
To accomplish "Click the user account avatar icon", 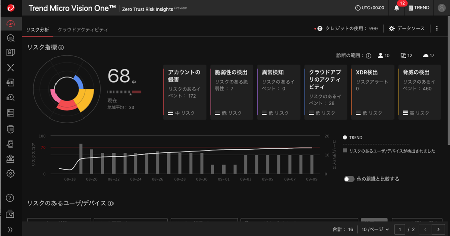I will point(441,8).
